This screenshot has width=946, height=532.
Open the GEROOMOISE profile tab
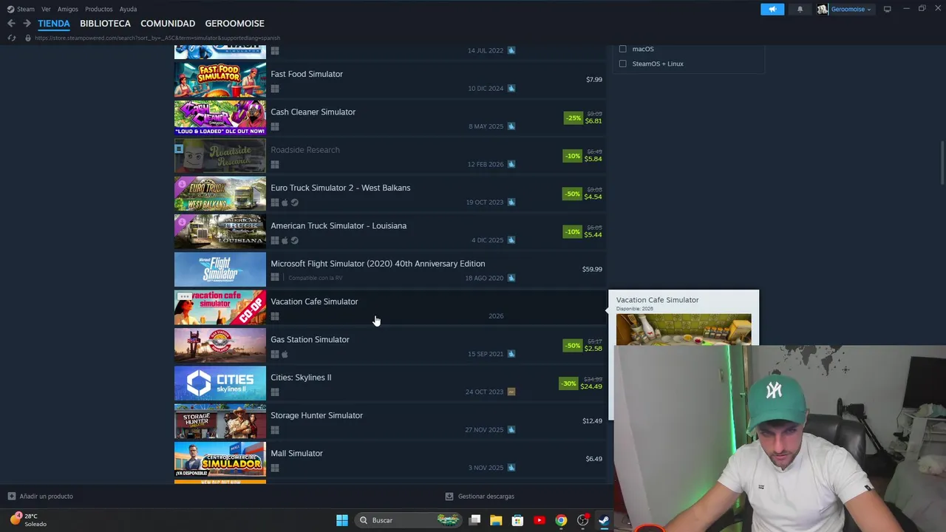pyautogui.click(x=234, y=24)
